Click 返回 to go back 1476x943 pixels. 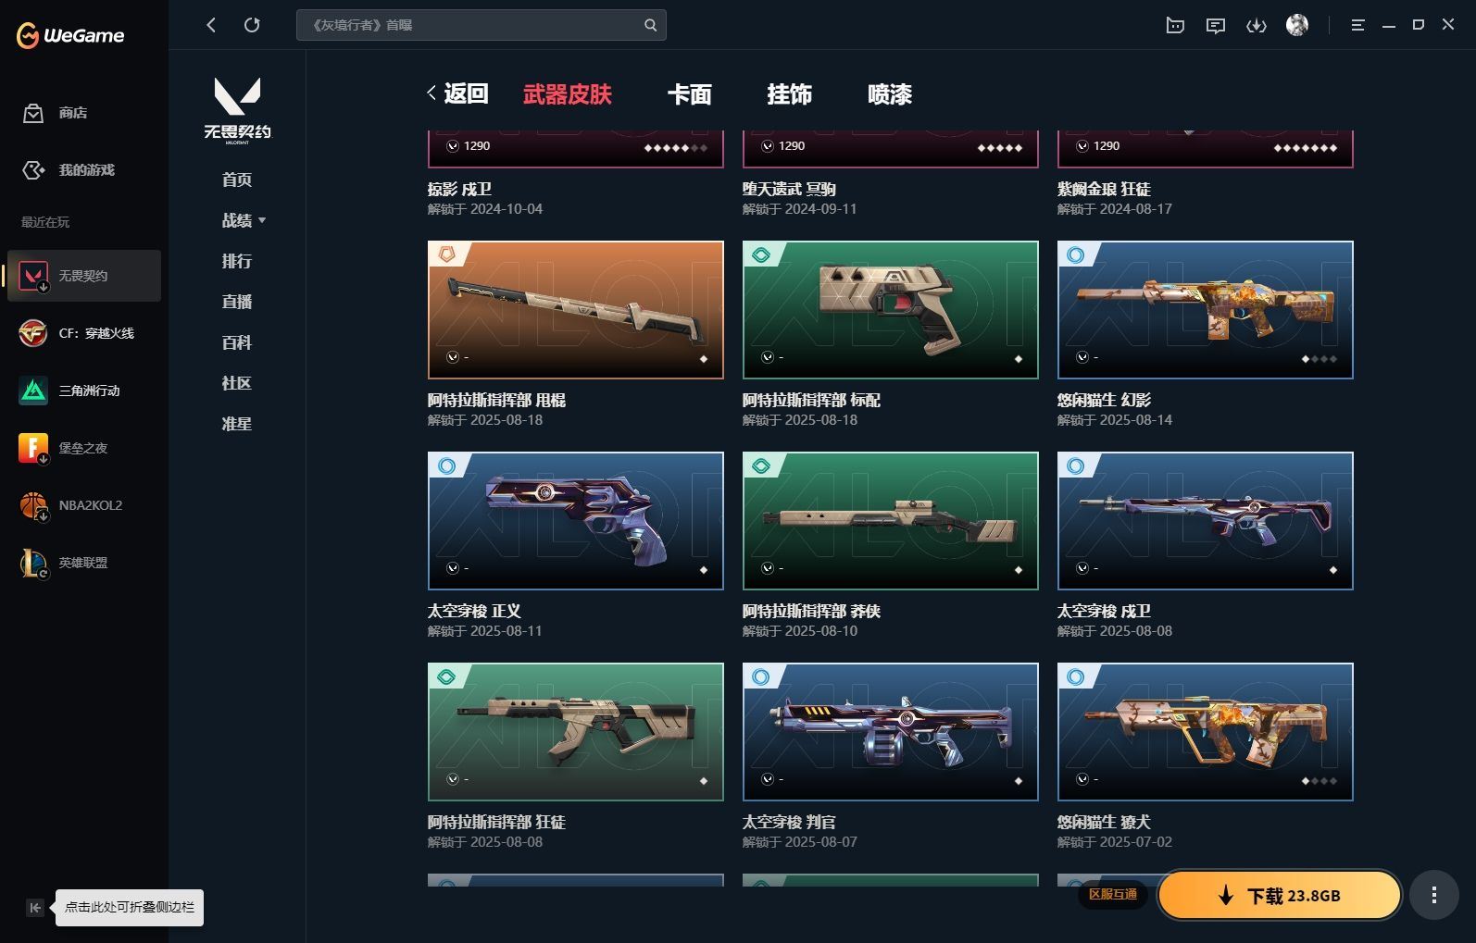point(457,93)
